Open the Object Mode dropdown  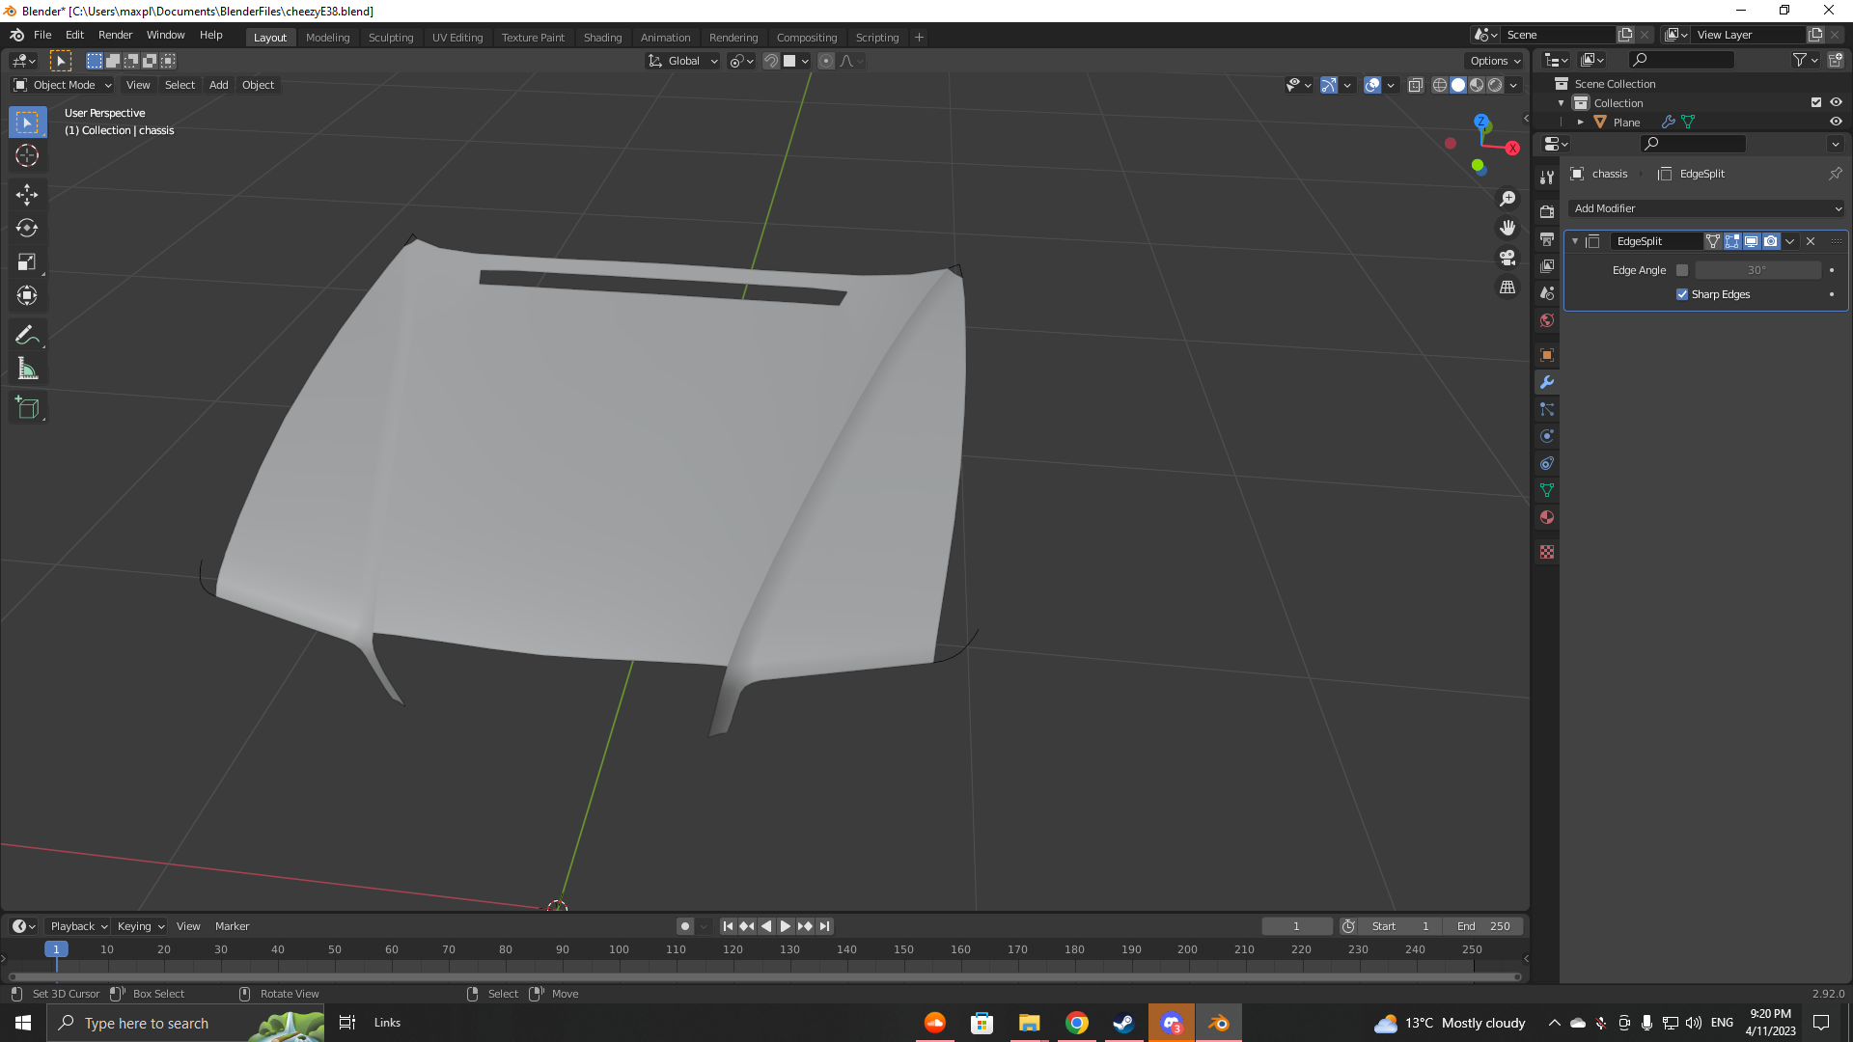(x=63, y=85)
